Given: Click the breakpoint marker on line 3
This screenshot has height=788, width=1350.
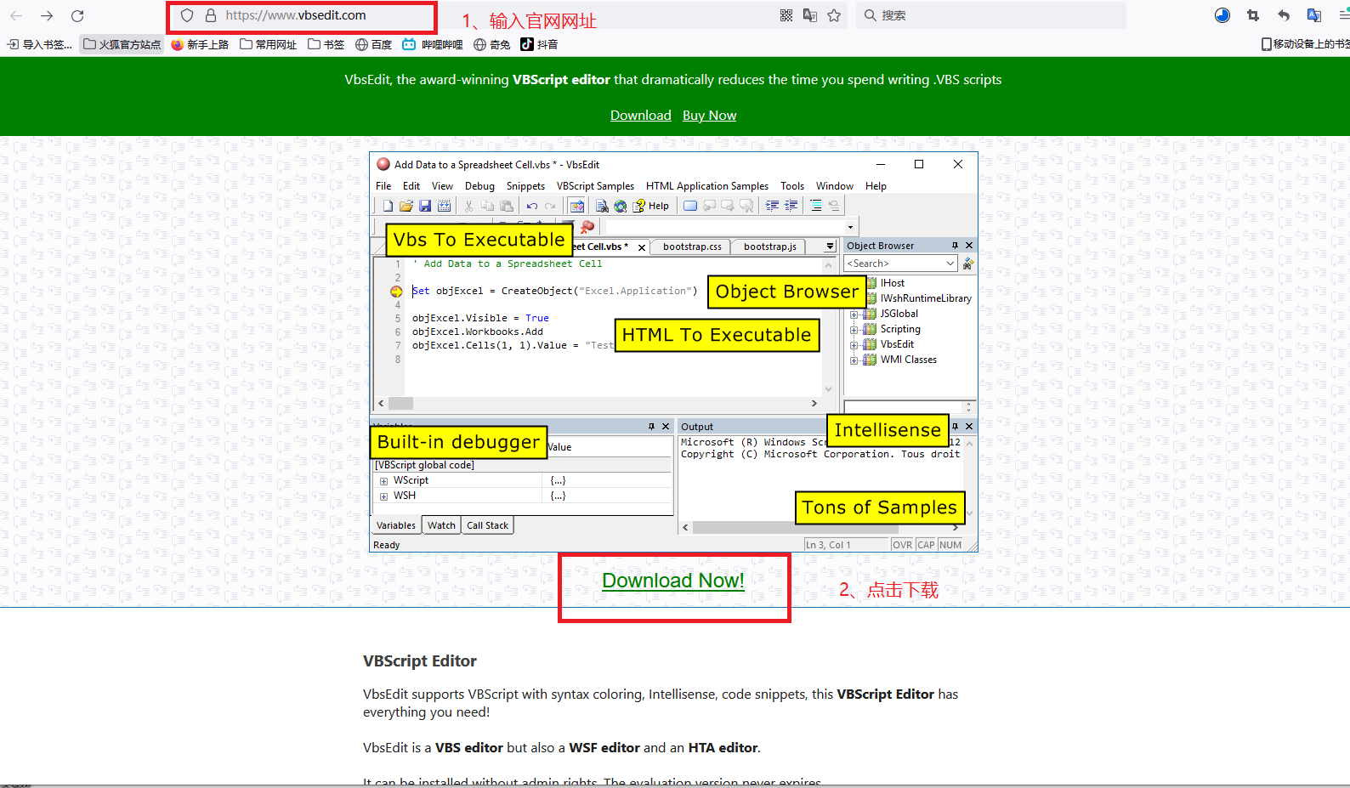Looking at the screenshot, I should 396,292.
